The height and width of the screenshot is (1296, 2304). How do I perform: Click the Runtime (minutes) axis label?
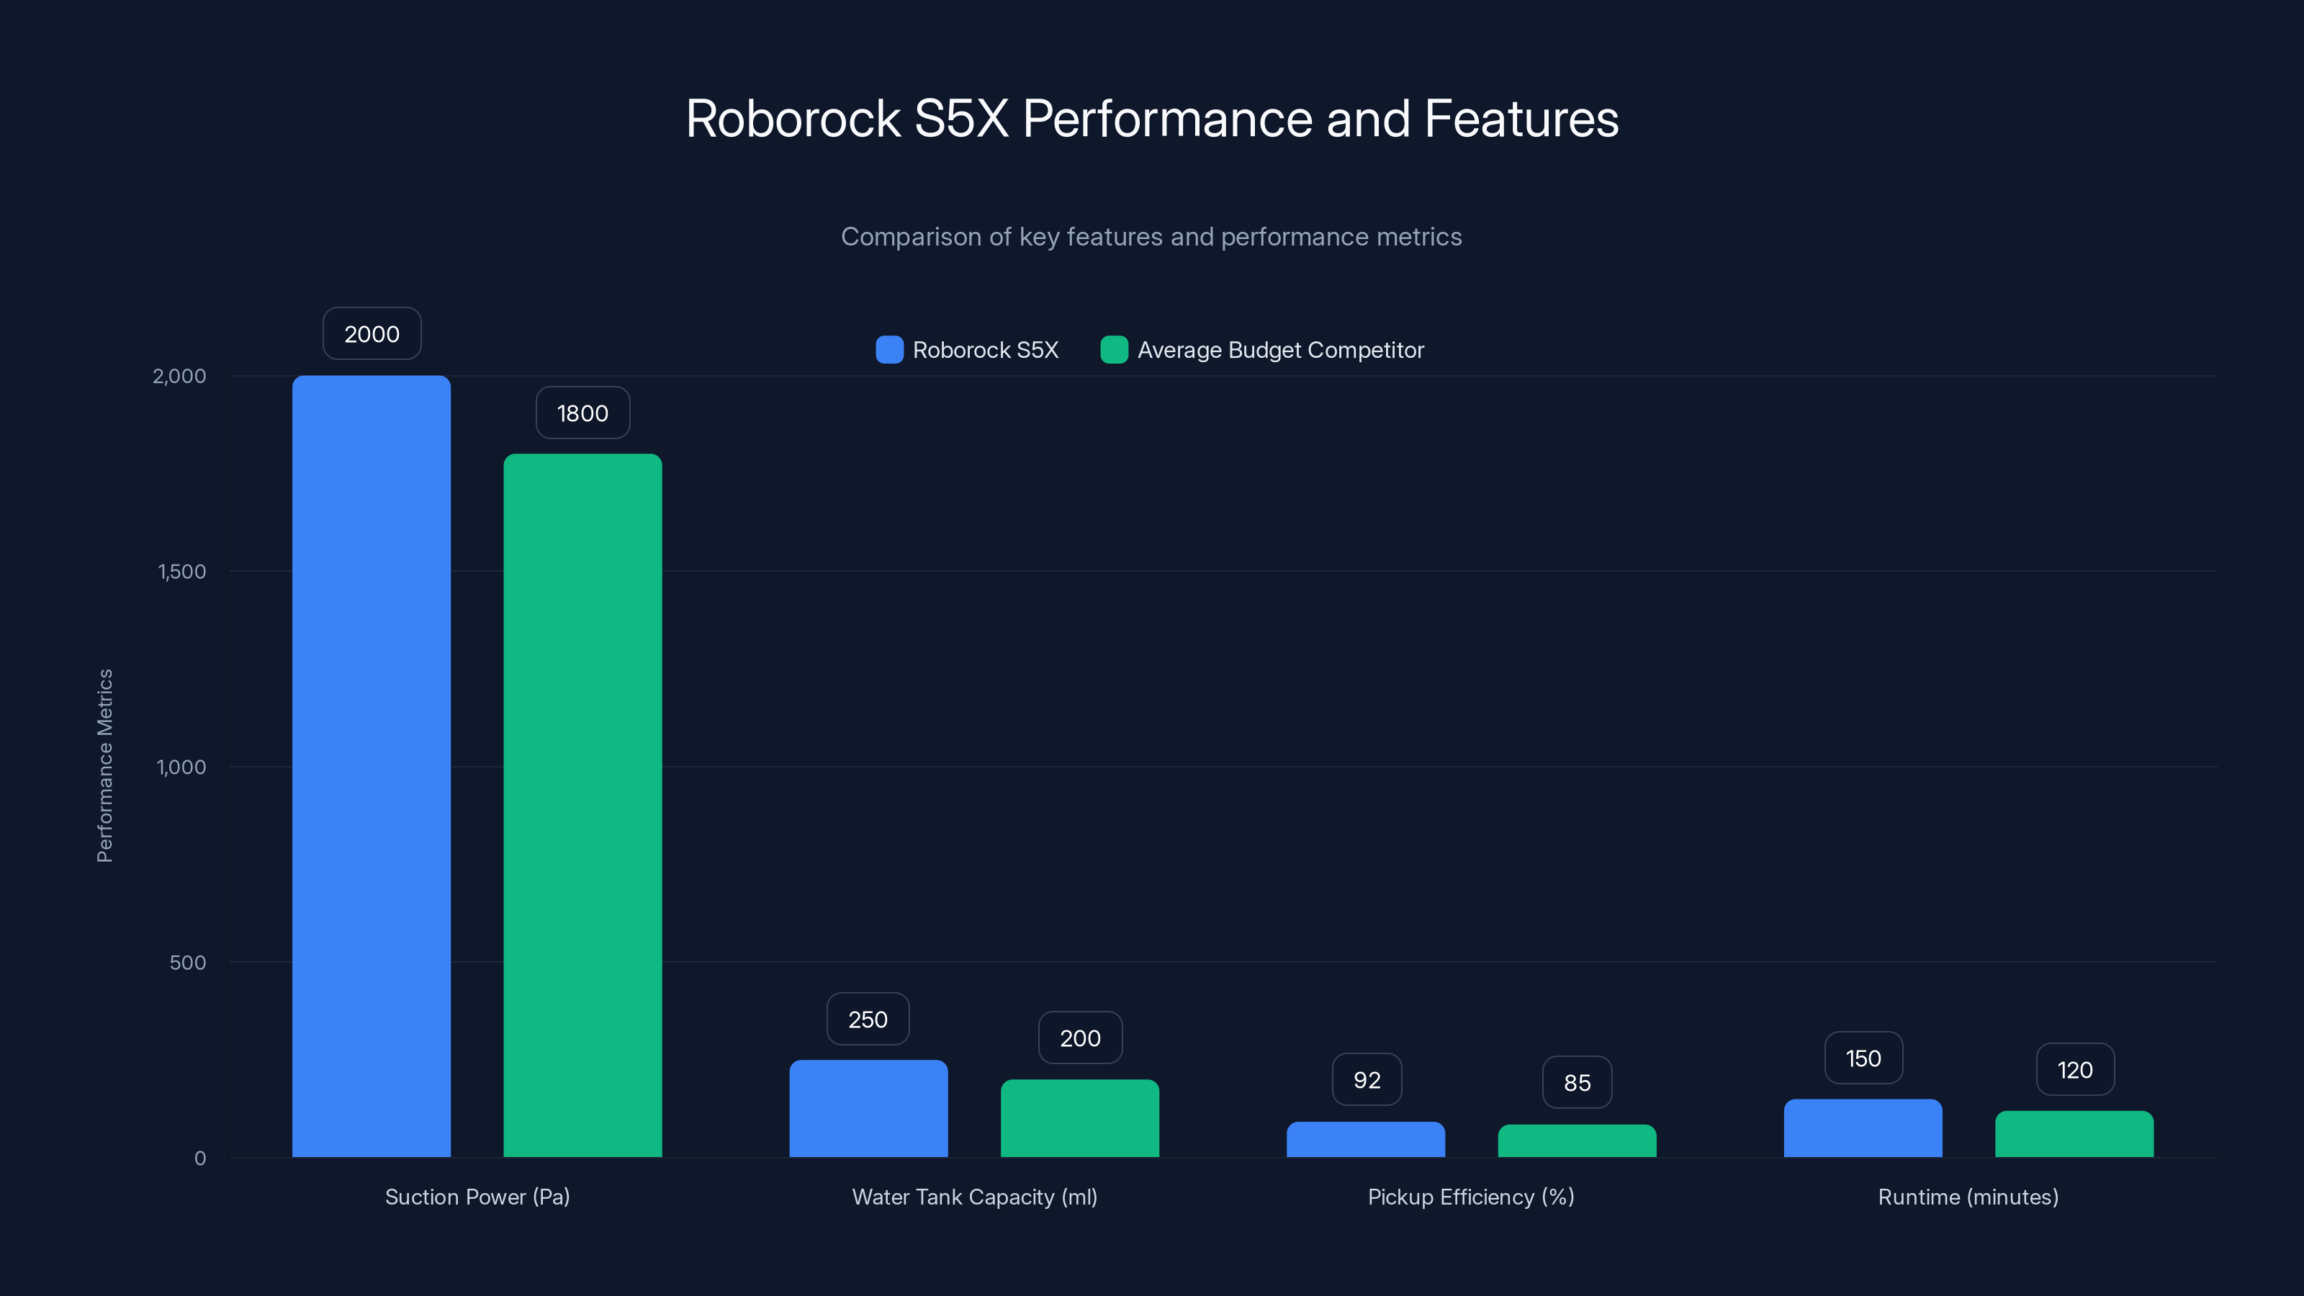click(x=1968, y=1197)
